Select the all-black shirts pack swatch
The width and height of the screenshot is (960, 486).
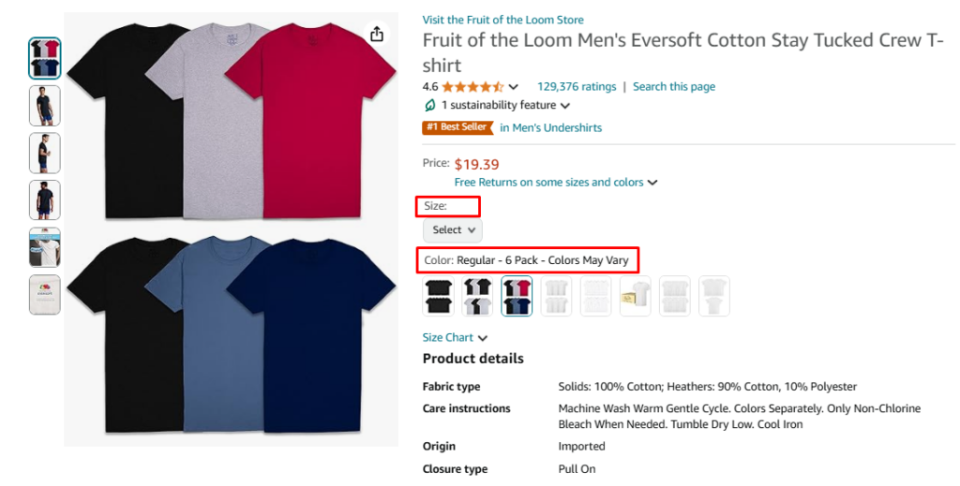[x=438, y=296]
